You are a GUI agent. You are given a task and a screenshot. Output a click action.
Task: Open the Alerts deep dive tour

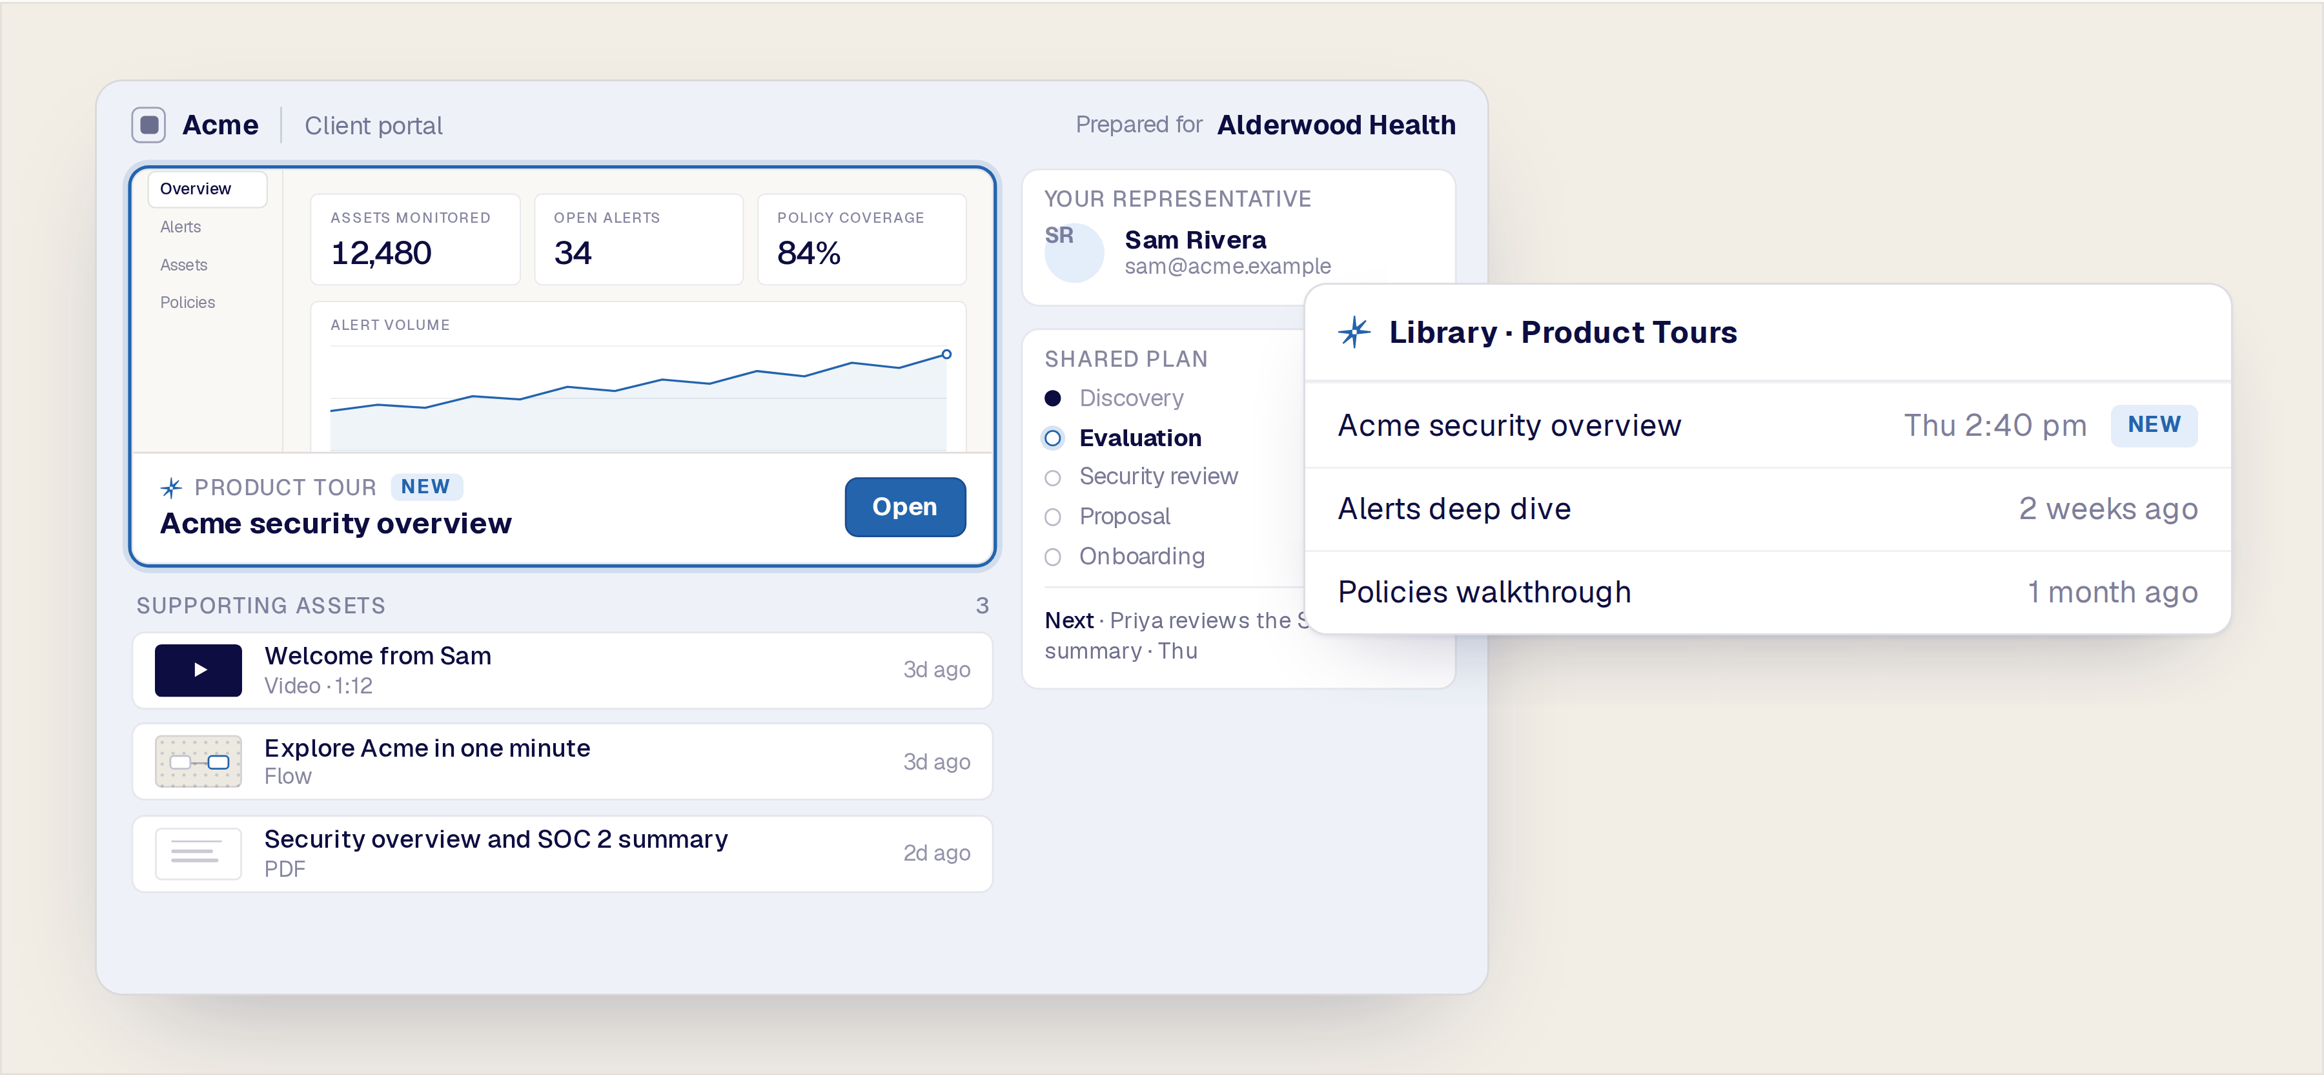tap(1768, 509)
